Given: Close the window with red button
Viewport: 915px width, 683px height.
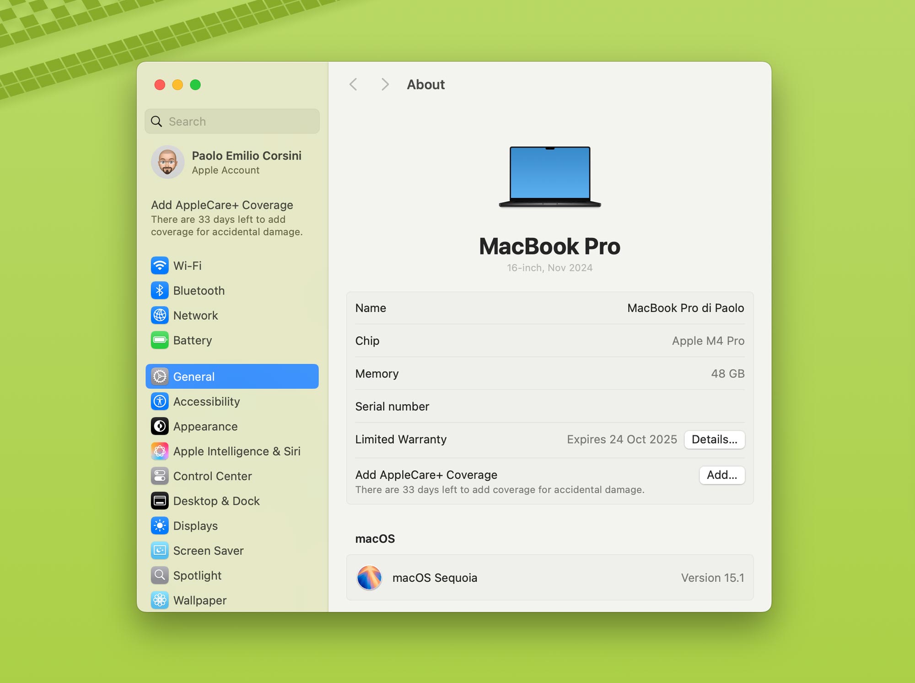Looking at the screenshot, I should [160, 85].
